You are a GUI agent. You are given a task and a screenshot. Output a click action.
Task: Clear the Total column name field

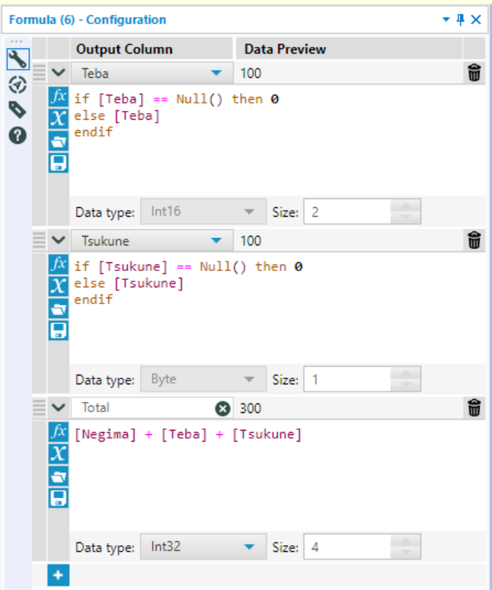222,409
